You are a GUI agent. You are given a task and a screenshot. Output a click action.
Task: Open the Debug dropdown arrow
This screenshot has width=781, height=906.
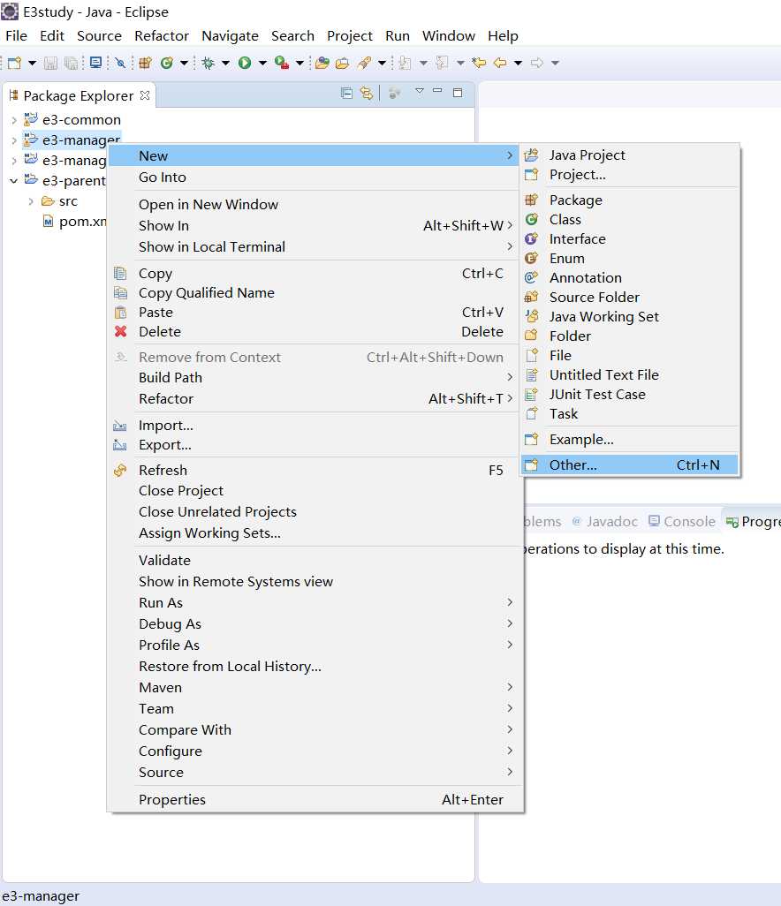tap(225, 63)
